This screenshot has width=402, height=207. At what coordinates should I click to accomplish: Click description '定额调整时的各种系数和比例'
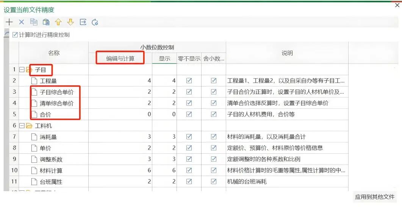[264, 159]
